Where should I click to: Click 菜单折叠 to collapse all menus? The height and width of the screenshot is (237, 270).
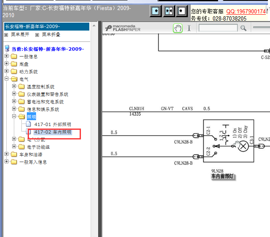(x=51, y=35)
